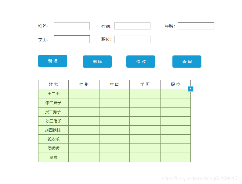Click the 新增 button
This screenshot has width=242, height=184.
(x=52, y=61)
